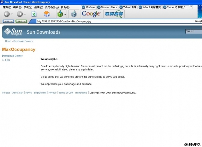Screen dimensions: 202x147
Task: Open the Back button history dropdown arrow
Action: tap(12, 14)
